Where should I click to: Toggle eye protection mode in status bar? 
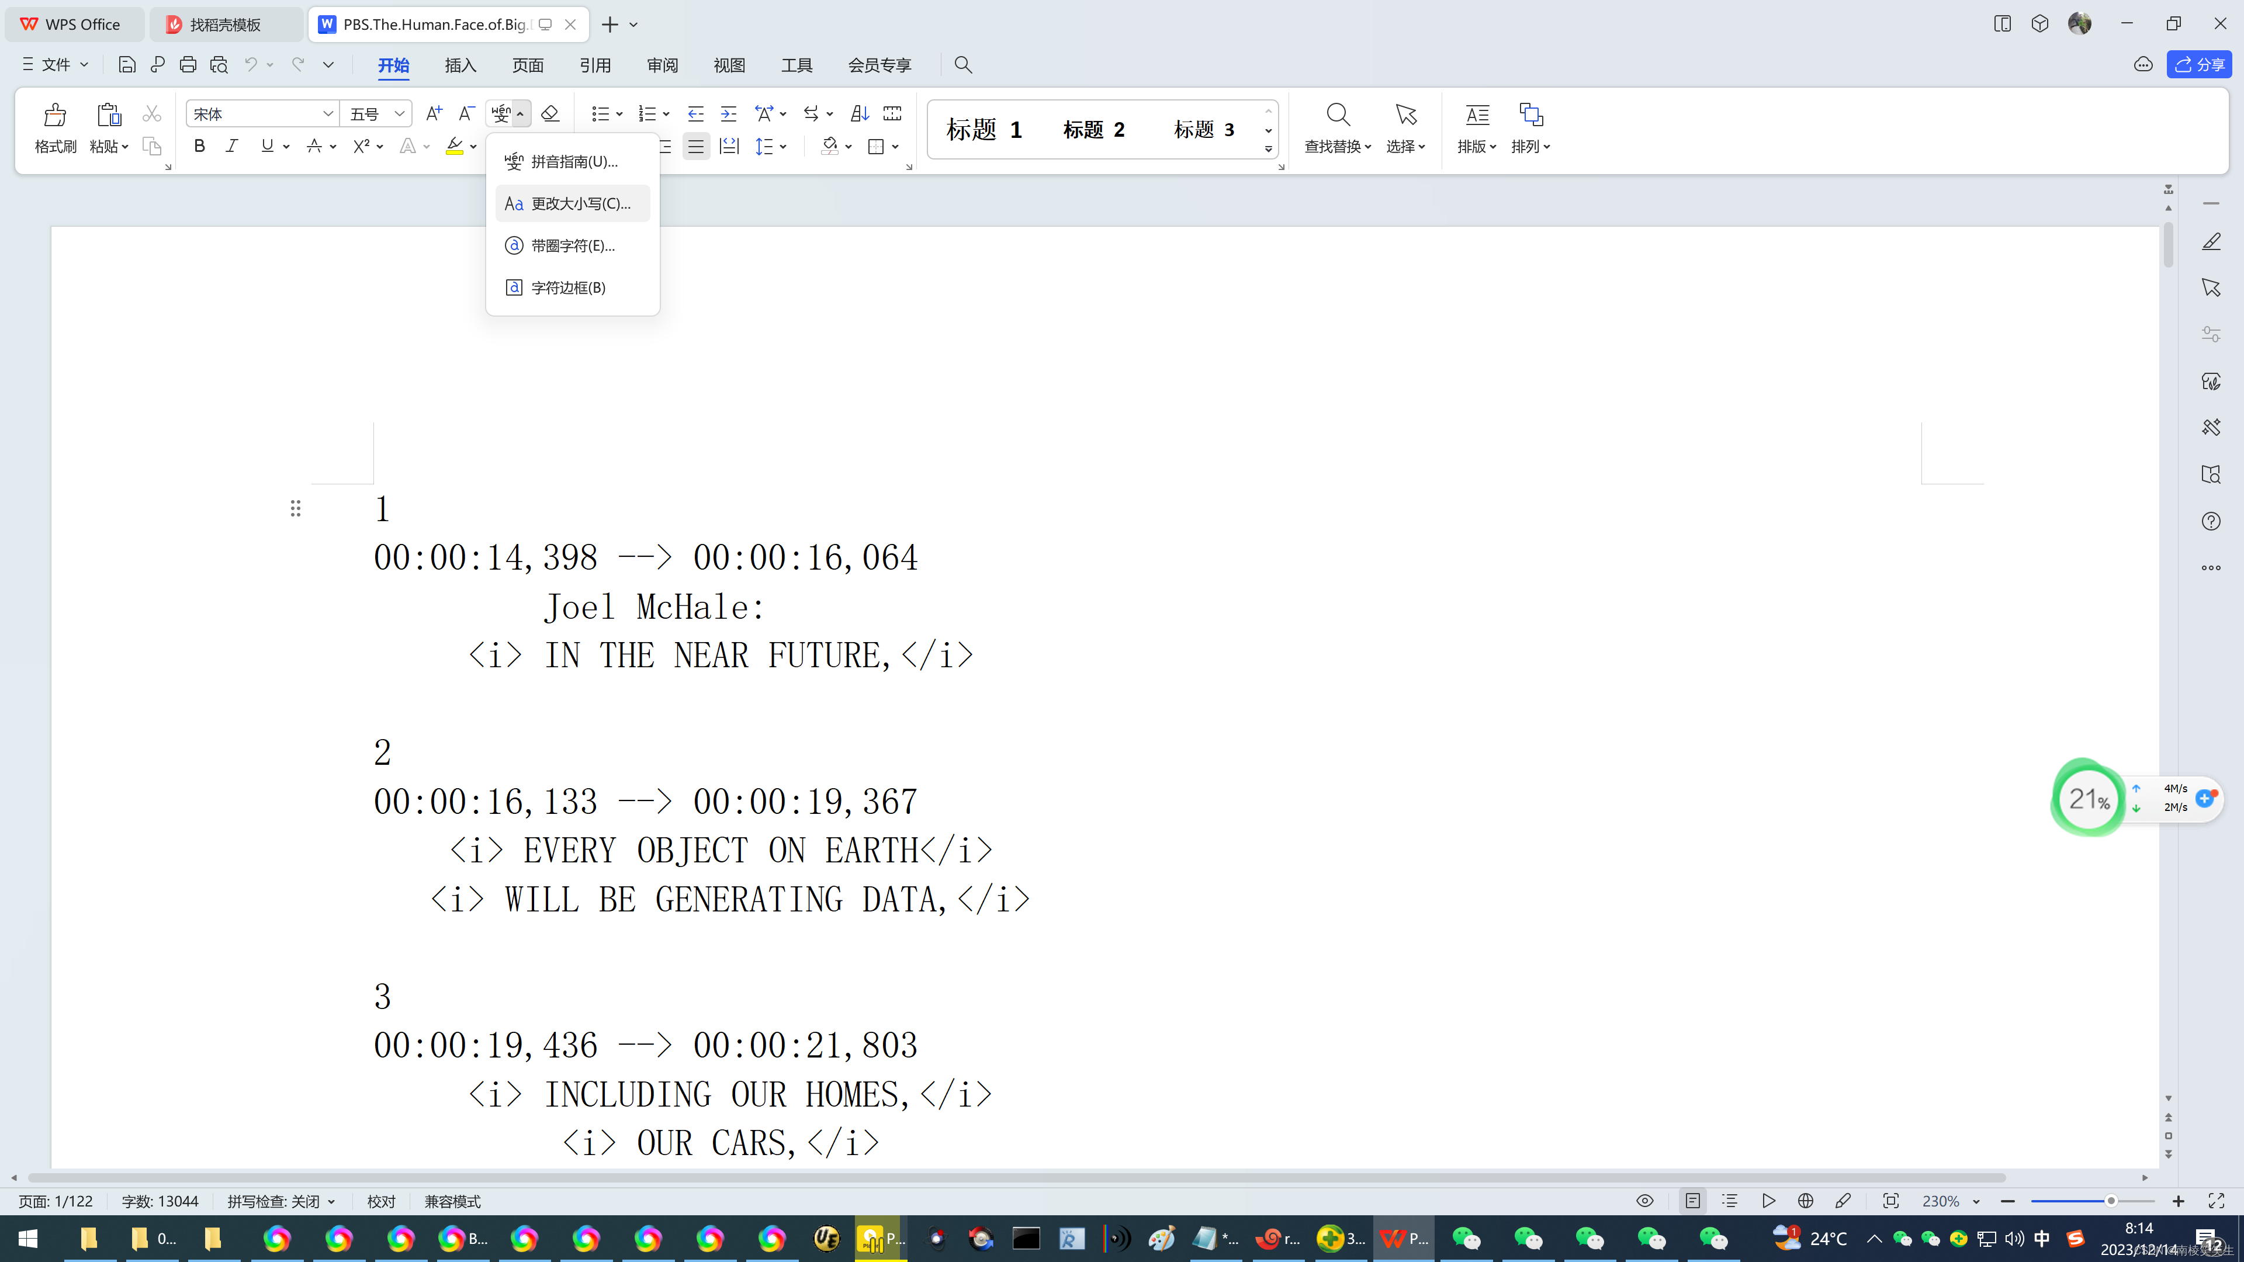(x=1644, y=1201)
